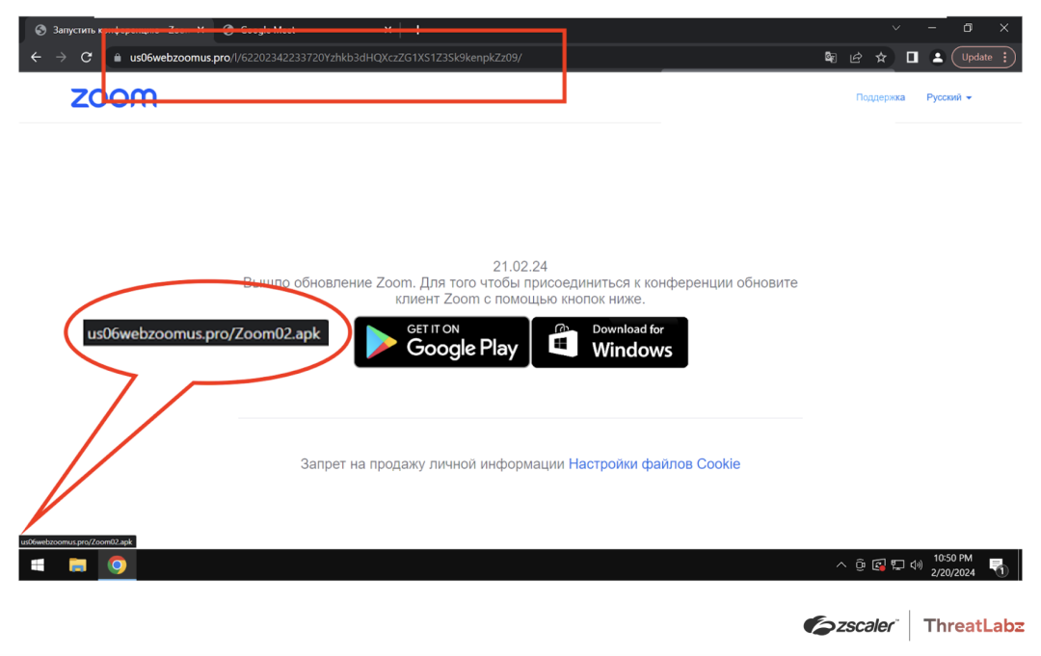Click the volume icon in system tray
The image size is (1041, 656).
(x=916, y=565)
